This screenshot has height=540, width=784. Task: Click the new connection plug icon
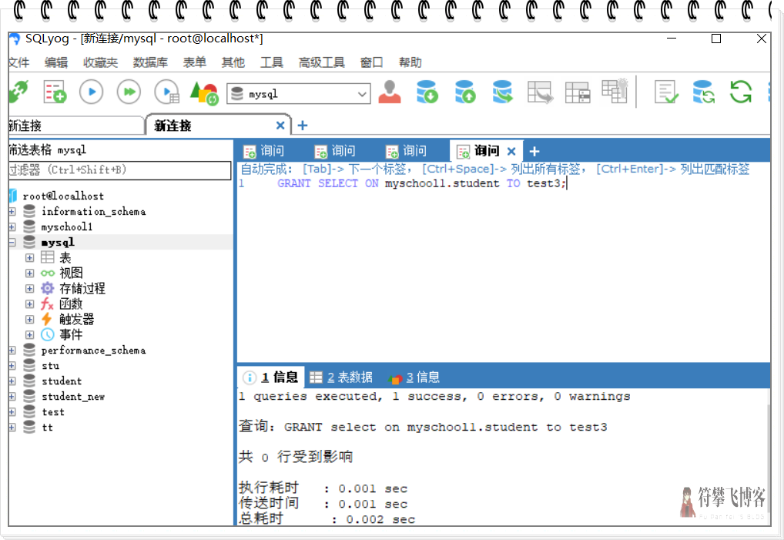tap(18, 92)
